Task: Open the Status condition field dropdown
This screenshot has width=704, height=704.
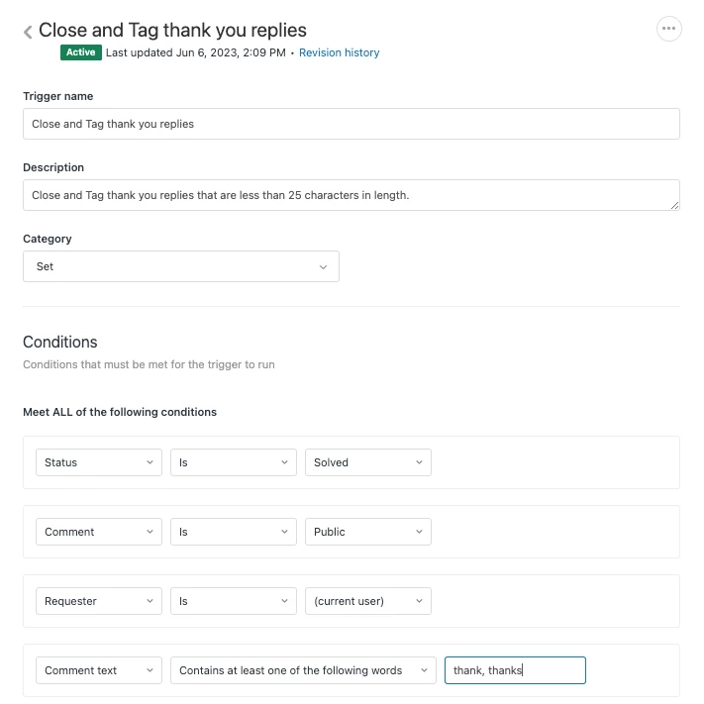Action: [x=98, y=462]
